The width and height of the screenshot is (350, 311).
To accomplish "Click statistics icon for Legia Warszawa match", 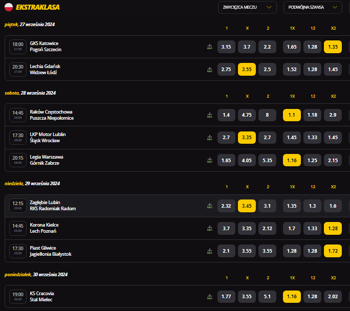I will tap(209, 160).
